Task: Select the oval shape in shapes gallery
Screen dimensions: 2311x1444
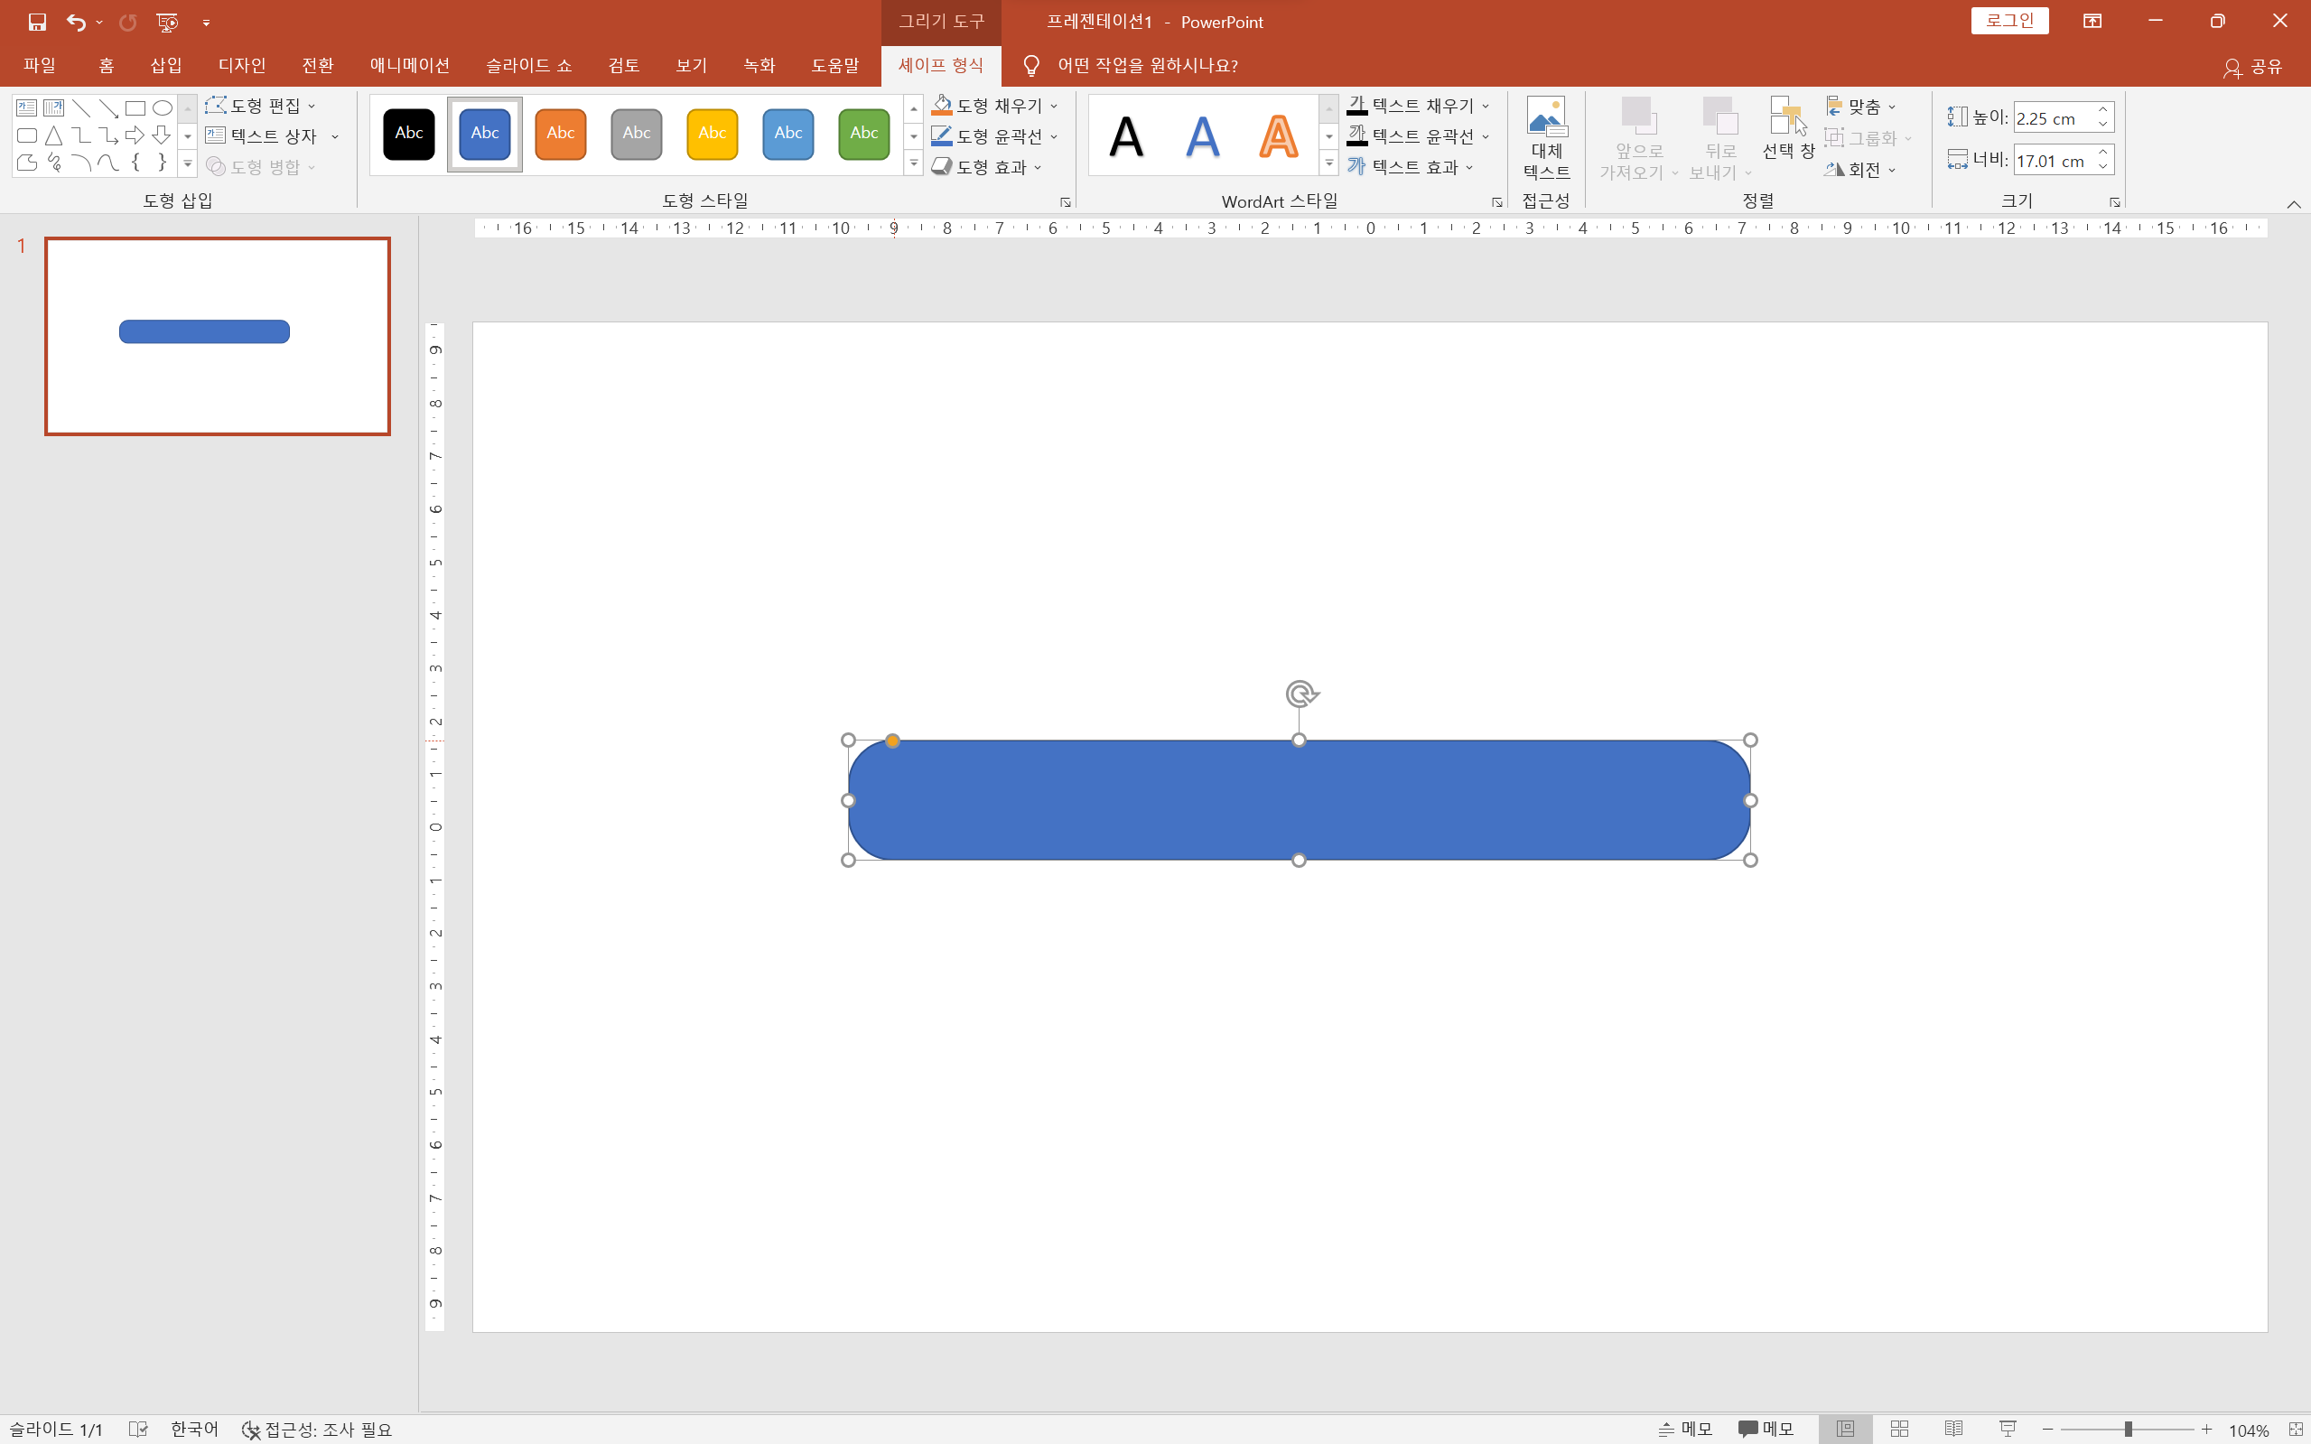Action: point(163,108)
